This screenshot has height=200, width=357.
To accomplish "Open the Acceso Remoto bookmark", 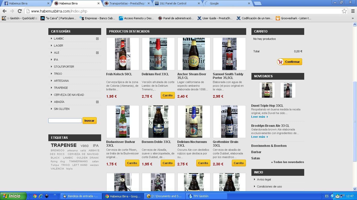I will [136, 18].
